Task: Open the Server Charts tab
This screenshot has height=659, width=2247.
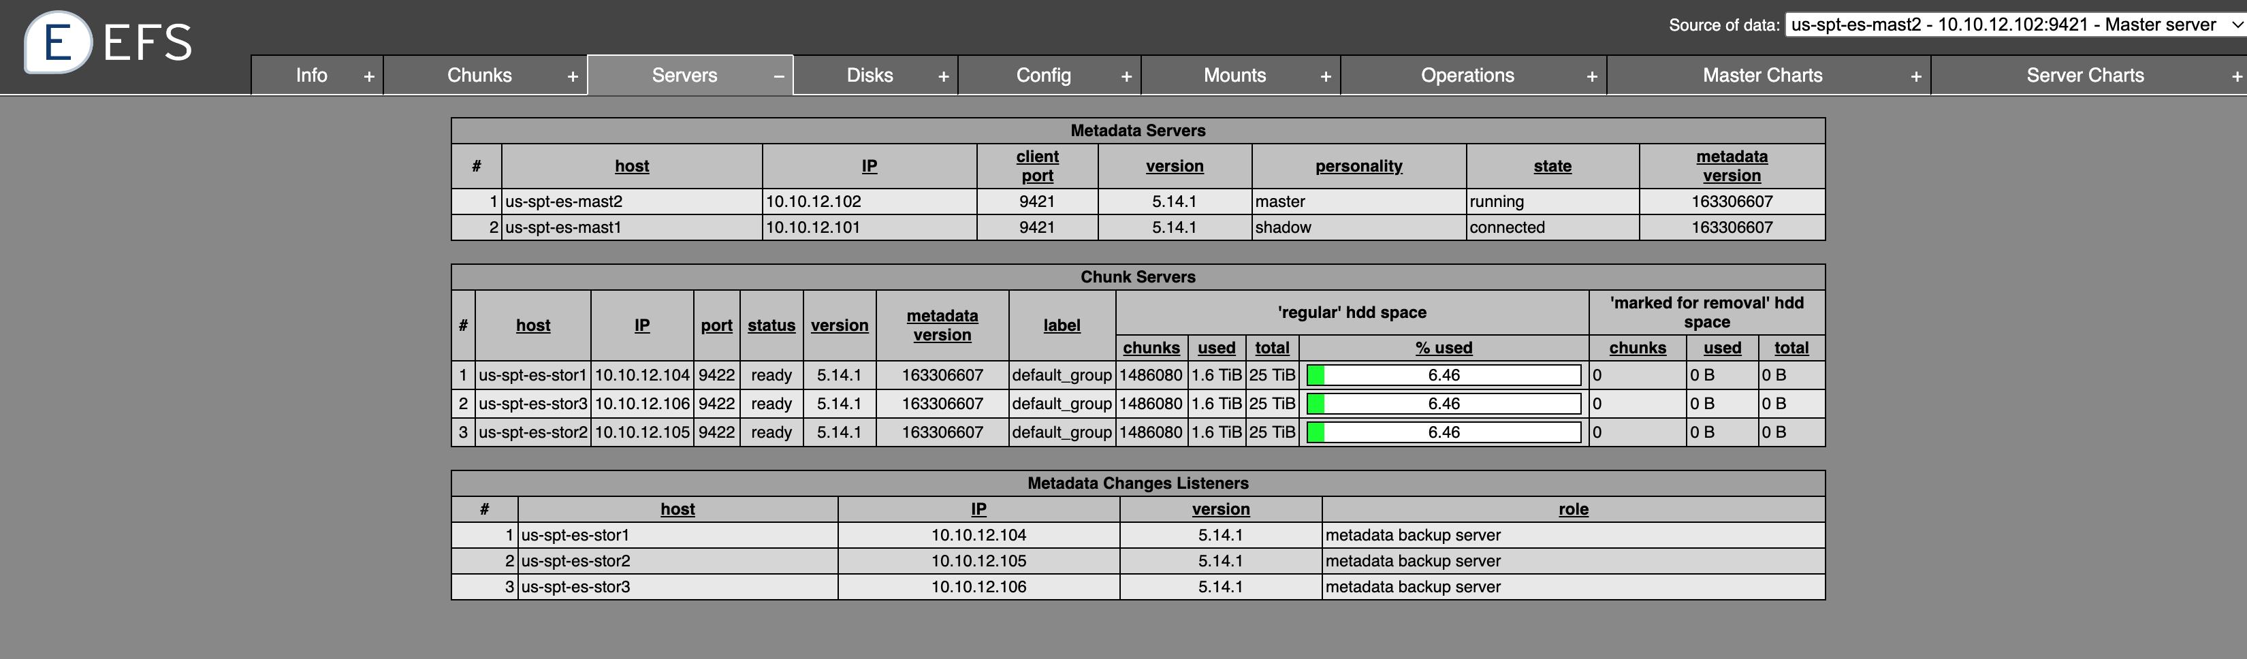Action: (x=2085, y=76)
